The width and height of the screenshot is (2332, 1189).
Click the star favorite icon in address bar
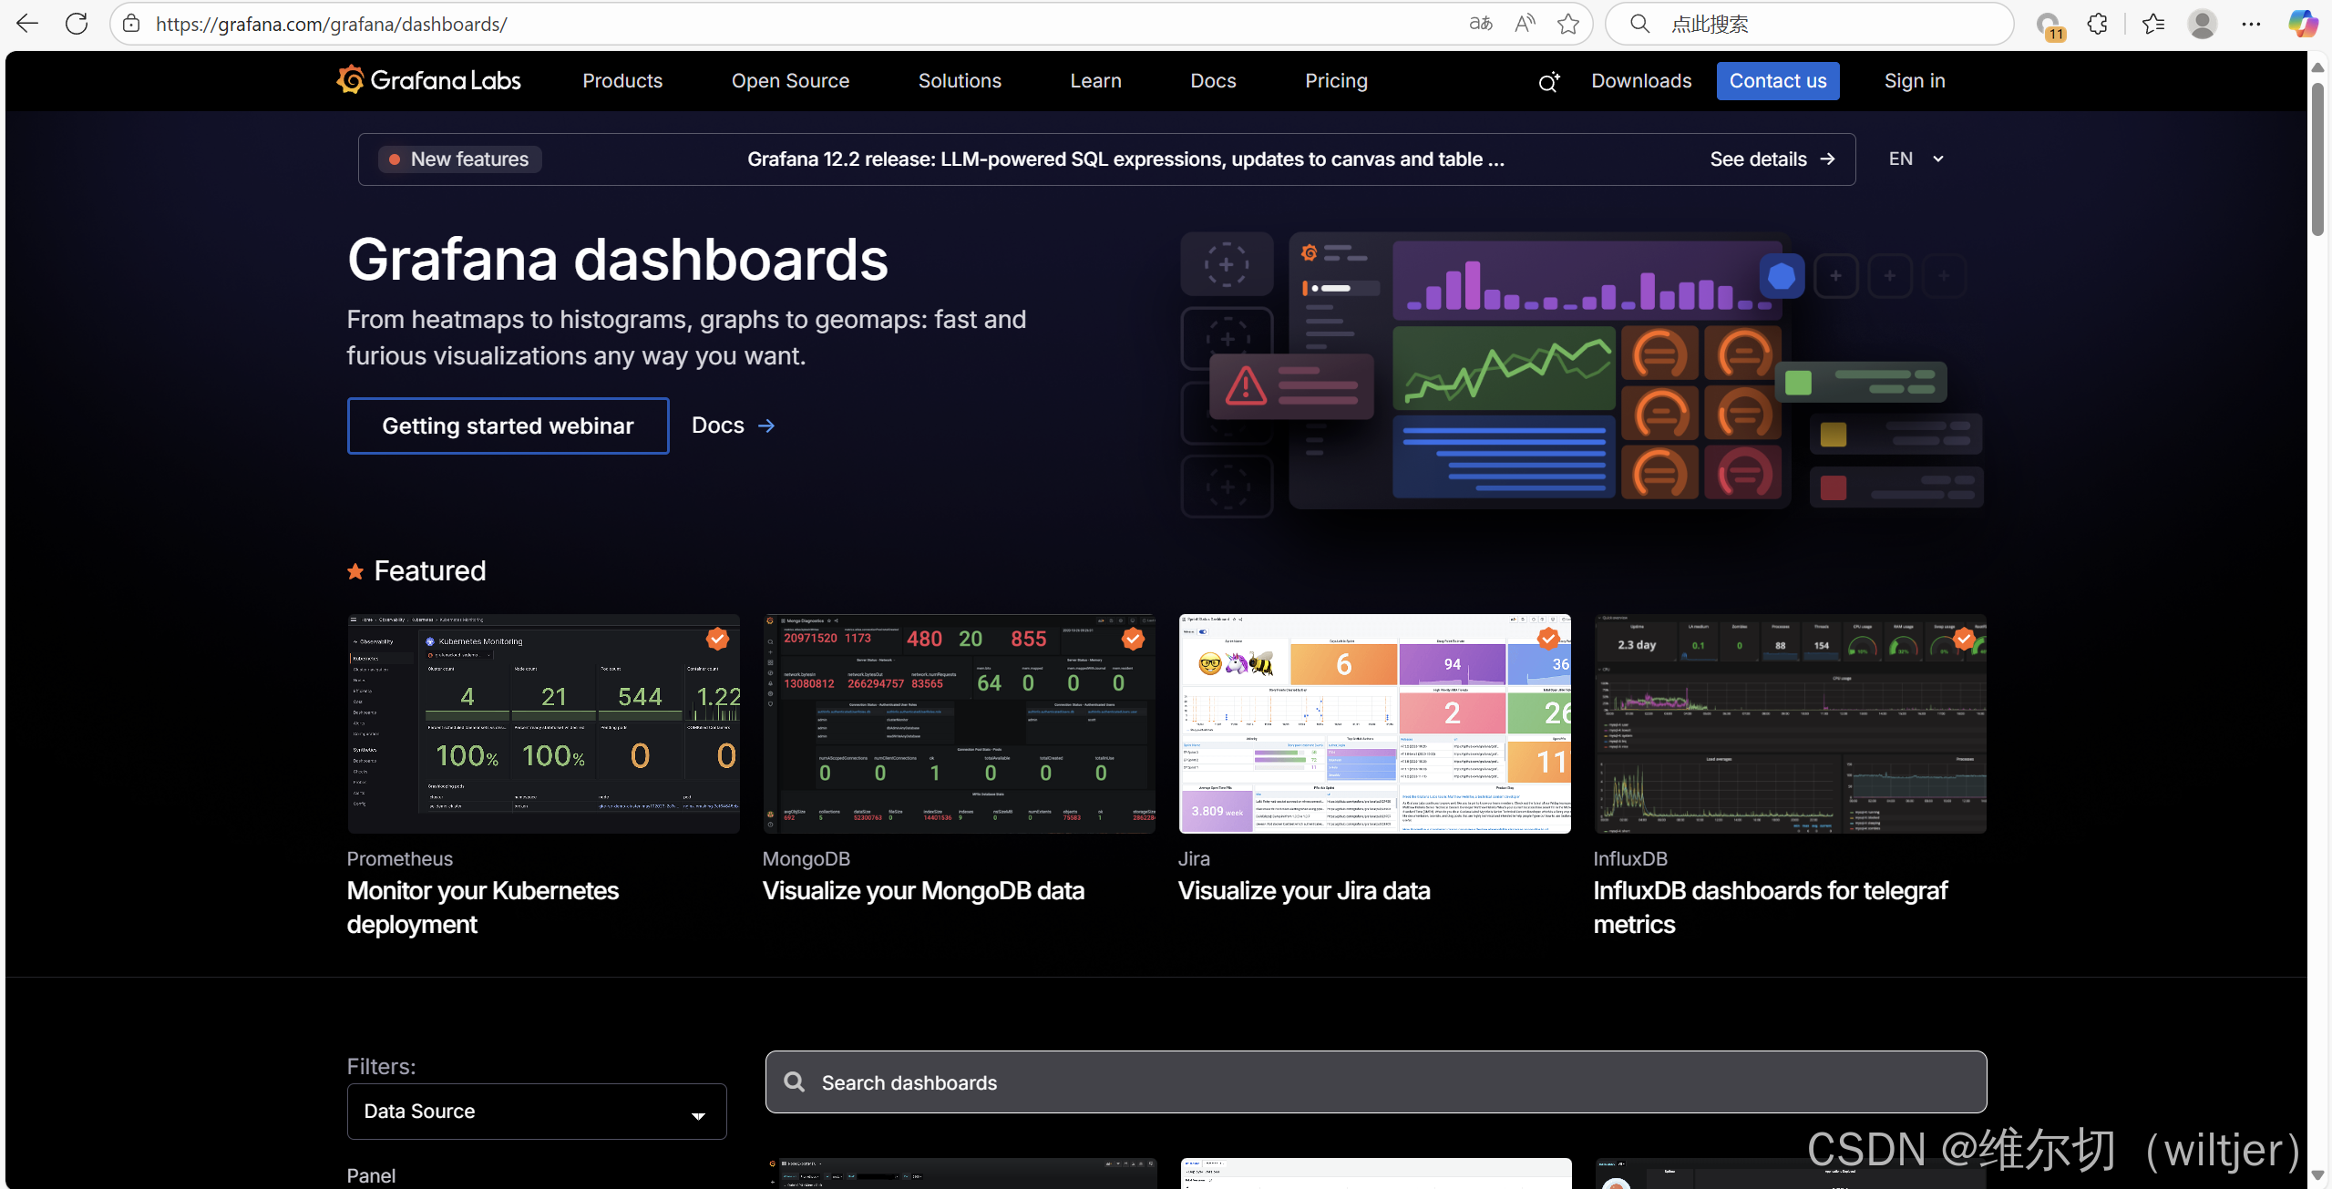click(x=1567, y=24)
